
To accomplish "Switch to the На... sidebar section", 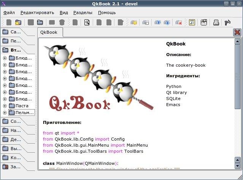I will coord(16,130).
